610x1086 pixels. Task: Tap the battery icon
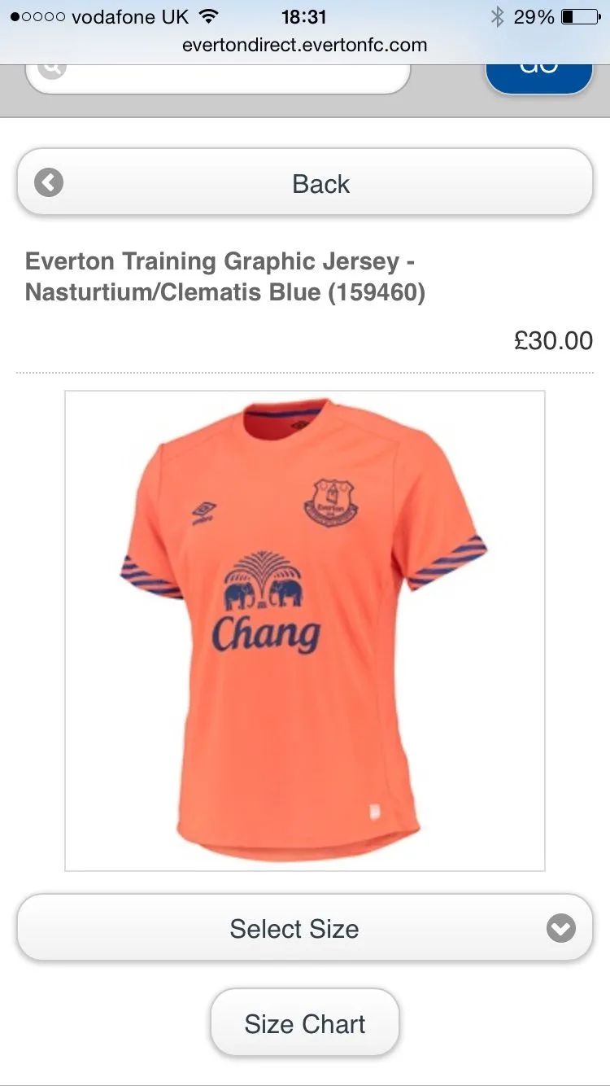tap(580, 16)
